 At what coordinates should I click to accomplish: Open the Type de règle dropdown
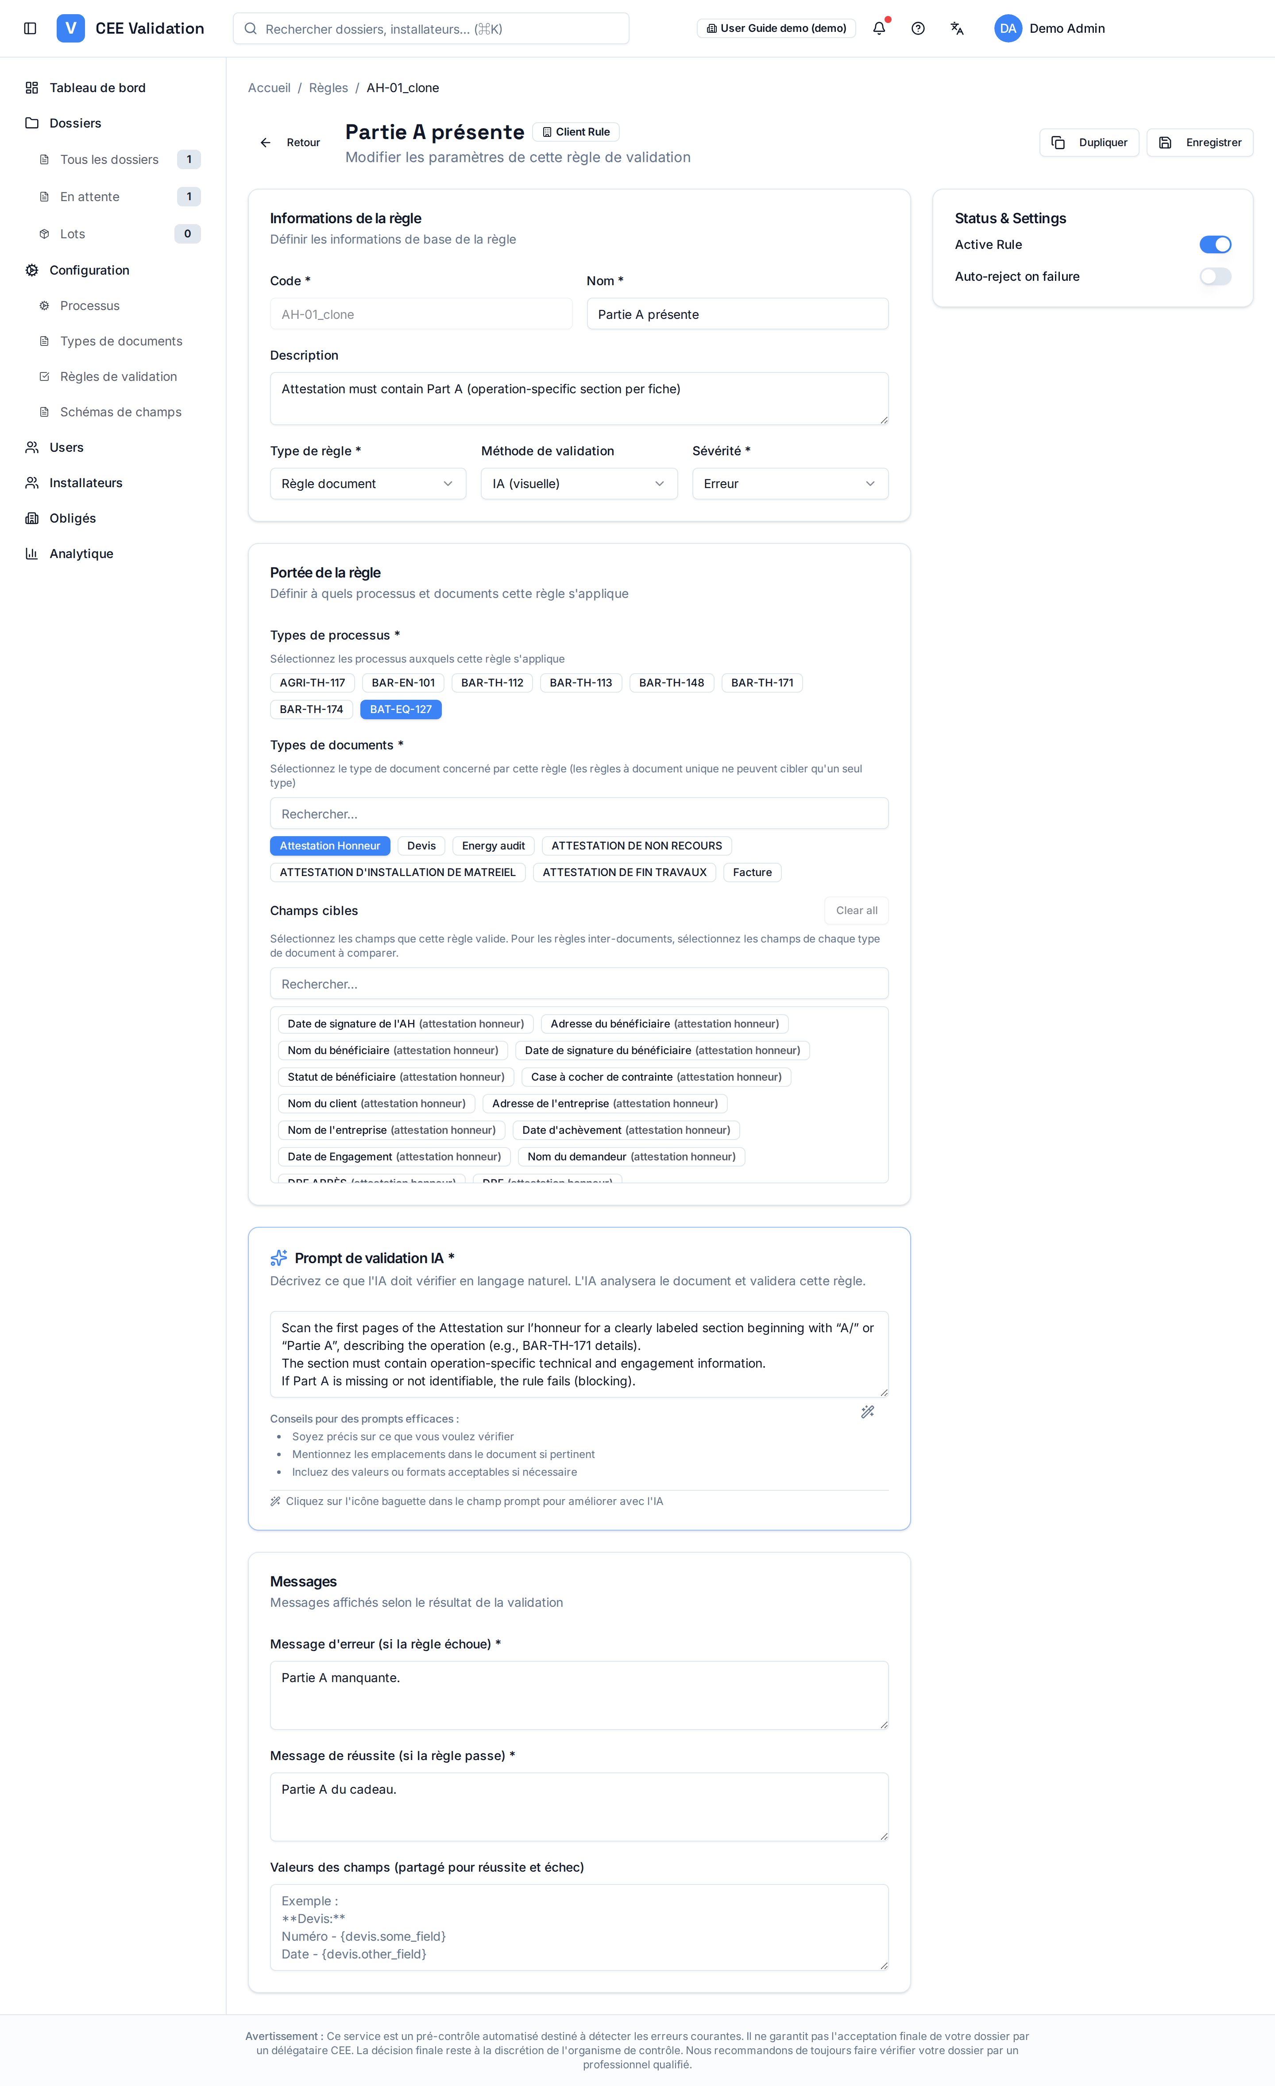point(368,483)
